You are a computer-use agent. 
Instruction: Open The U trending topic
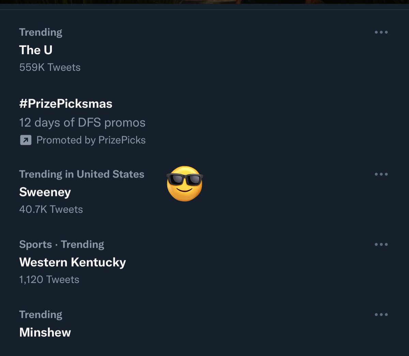click(x=36, y=50)
